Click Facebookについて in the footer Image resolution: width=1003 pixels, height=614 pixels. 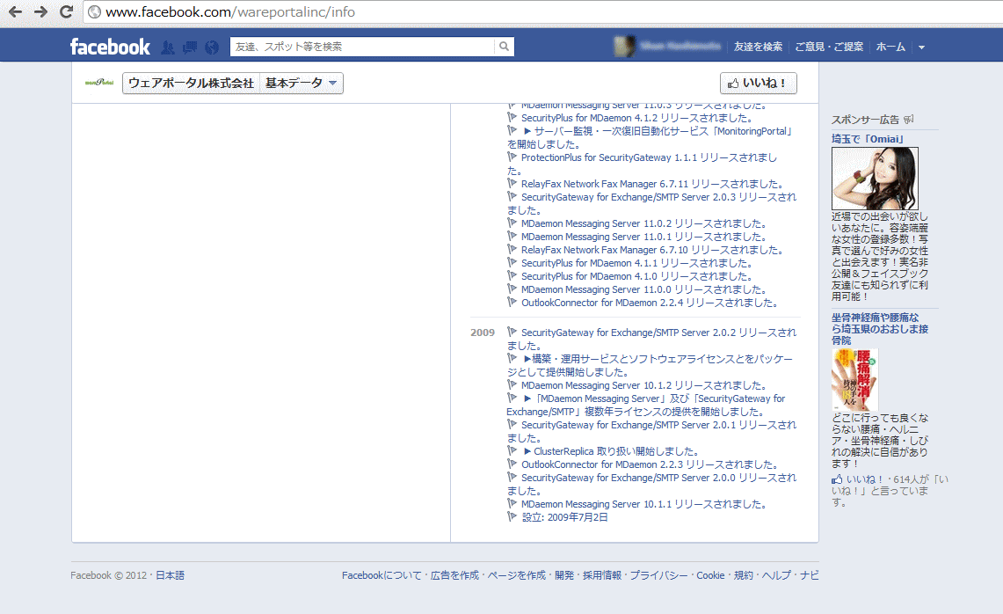click(382, 575)
